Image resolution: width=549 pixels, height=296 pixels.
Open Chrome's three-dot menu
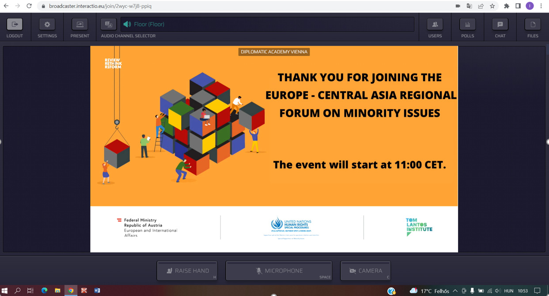(541, 6)
